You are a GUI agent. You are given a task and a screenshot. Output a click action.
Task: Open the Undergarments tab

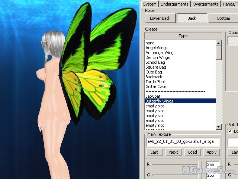174,4
